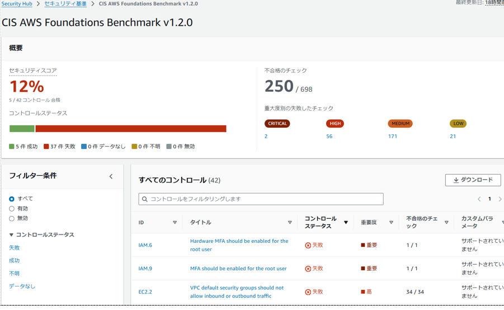Click the 34 / 34 failed checks cell

click(x=415, y=292)
